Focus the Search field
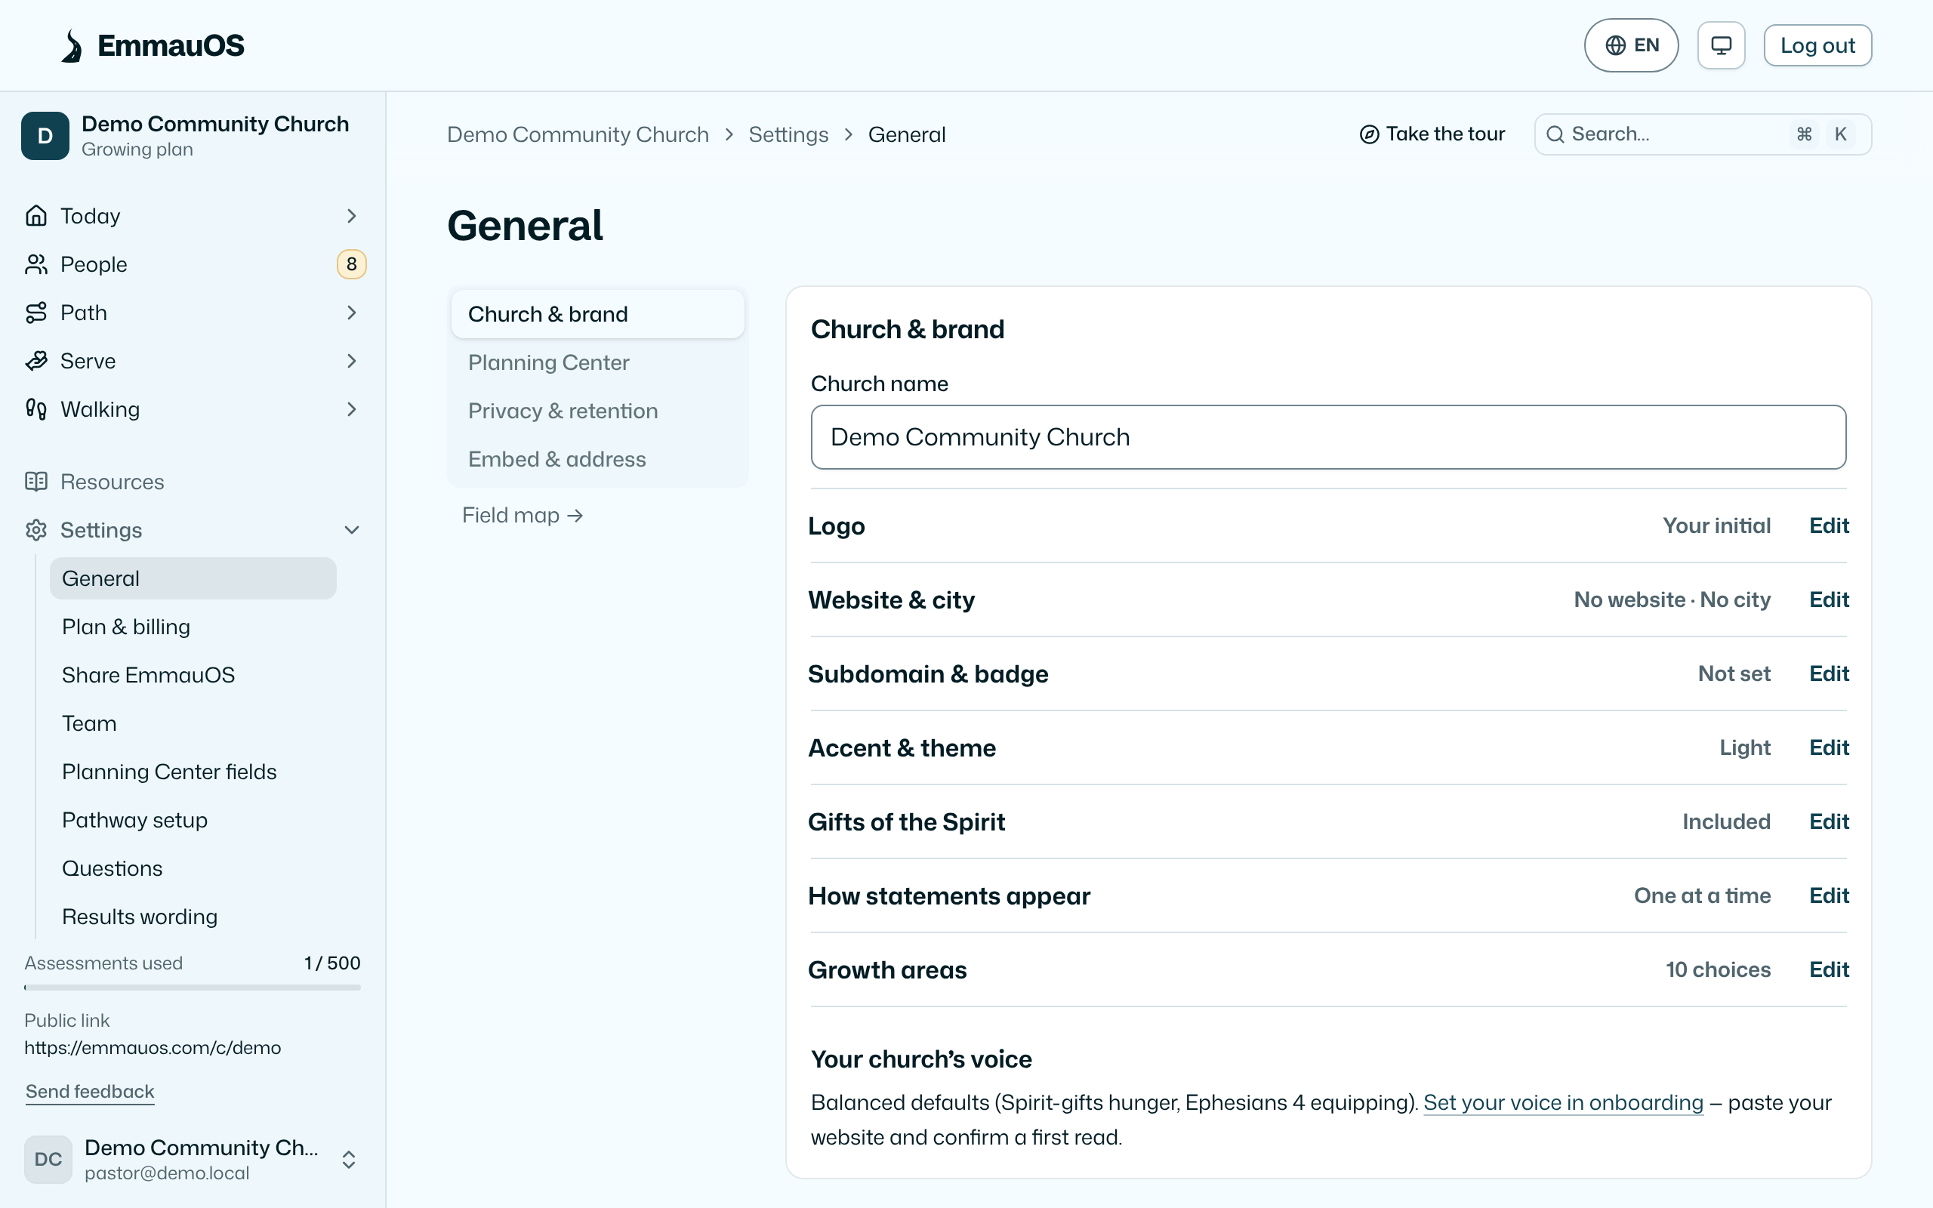This screenshot has width=1933, height=1208. click(1702, 134)
